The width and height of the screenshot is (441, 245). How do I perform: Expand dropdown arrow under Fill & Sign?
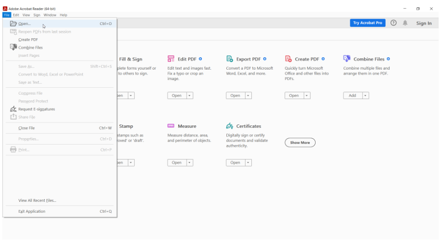pyautogui.click(x=131, y=96)
